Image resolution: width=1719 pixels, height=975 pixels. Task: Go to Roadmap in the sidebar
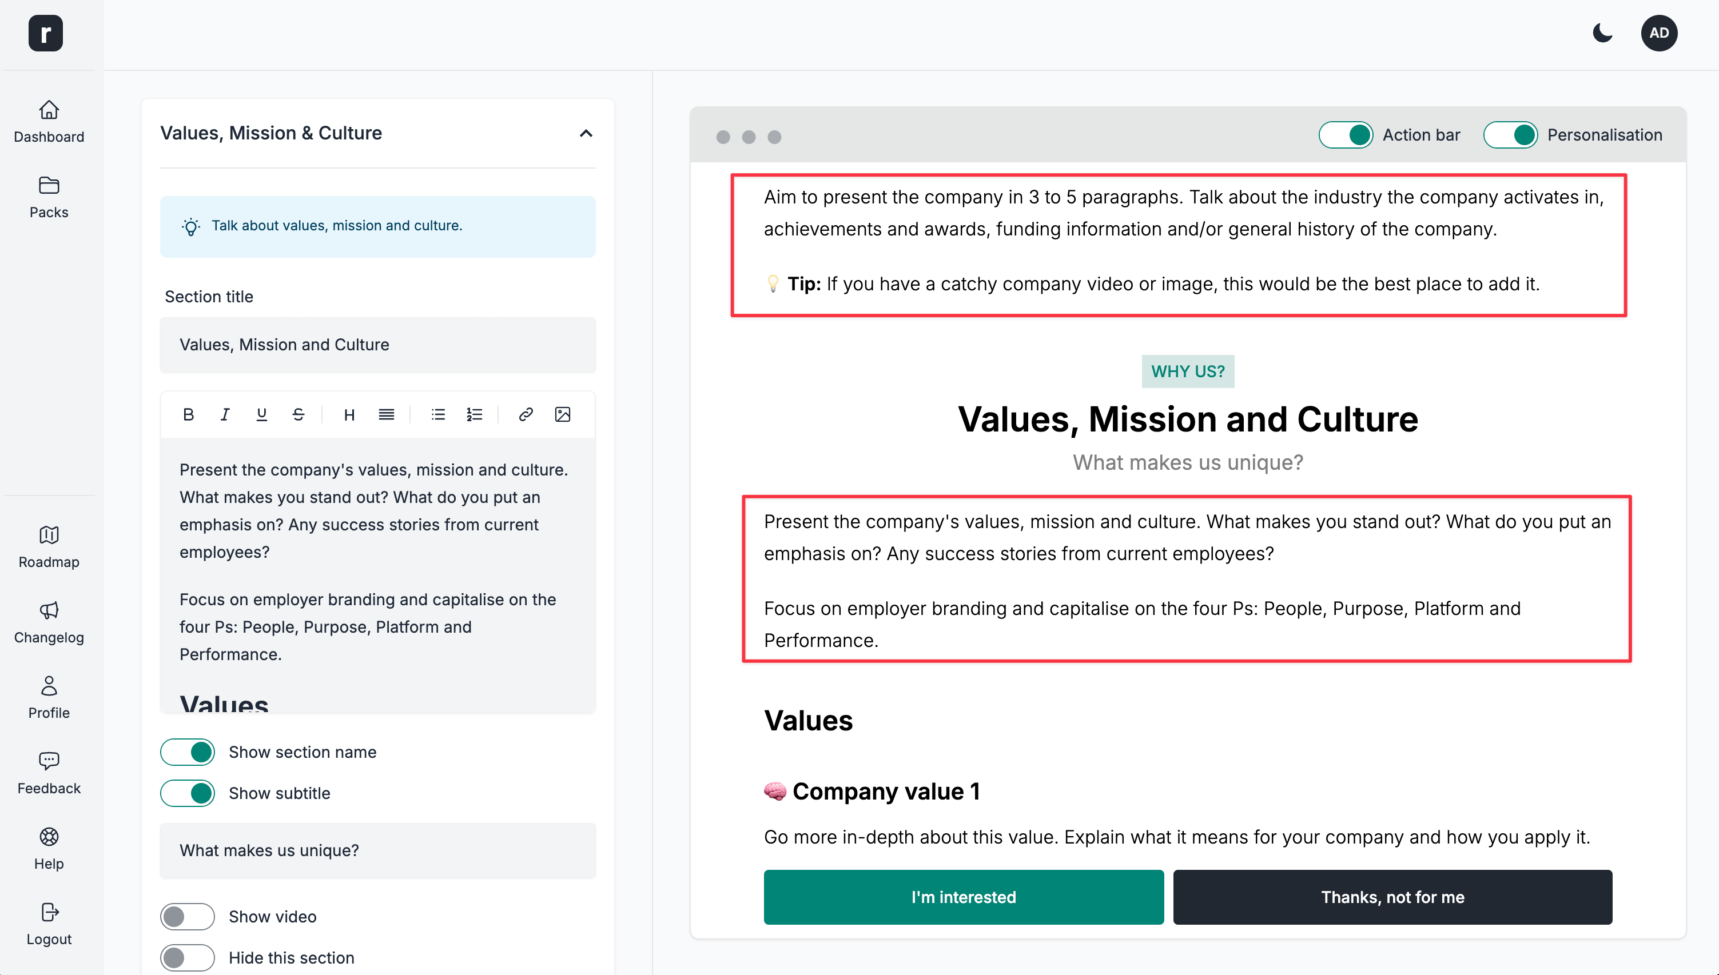pyautogui.click(x=49, y=547)
